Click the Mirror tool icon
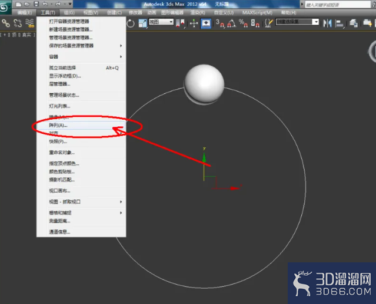The image size is (376, 304). [327, 23]
